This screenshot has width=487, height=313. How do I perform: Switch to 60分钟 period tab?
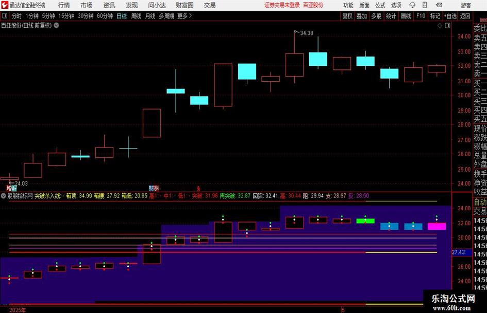tap(105, 16)
